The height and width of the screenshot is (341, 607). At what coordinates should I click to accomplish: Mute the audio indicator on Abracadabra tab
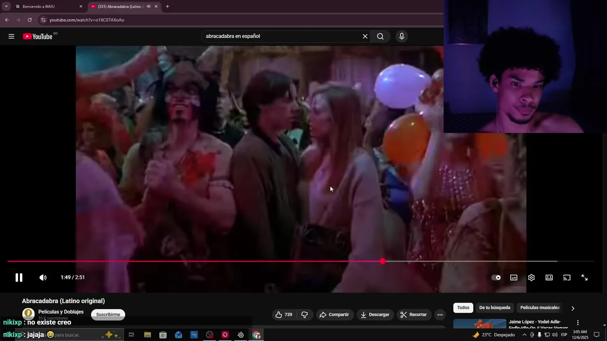tap(148, 7)
